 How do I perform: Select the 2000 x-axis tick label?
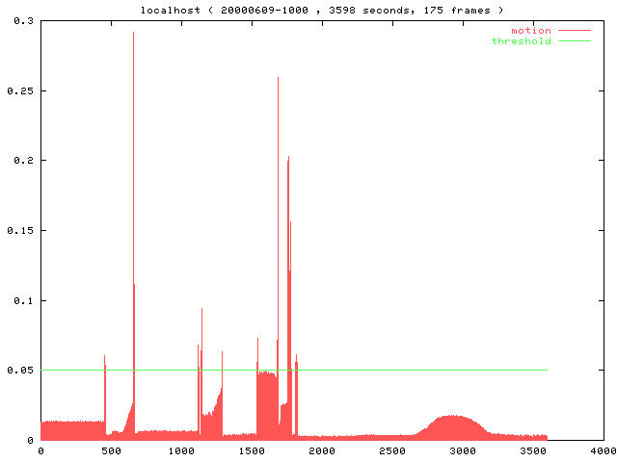tap(321, 450)
